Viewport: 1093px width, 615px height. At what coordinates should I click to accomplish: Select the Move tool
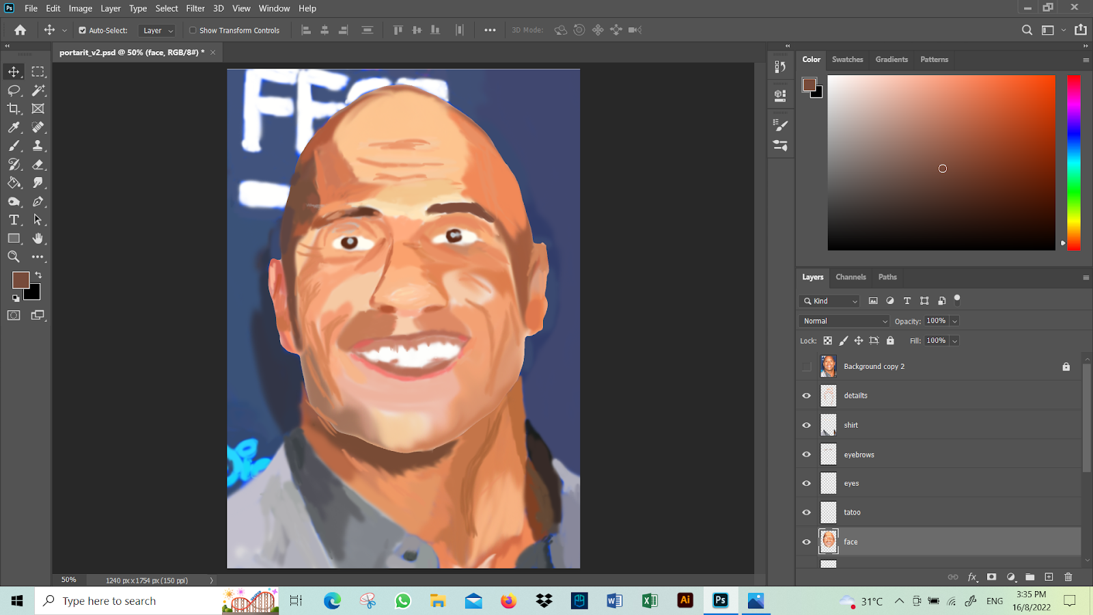click(14, 72)
